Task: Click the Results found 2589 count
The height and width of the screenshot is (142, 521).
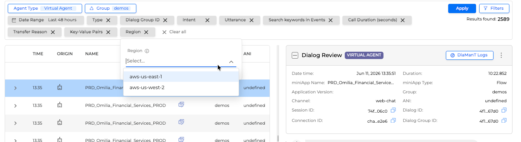Action: click(488, 19)
